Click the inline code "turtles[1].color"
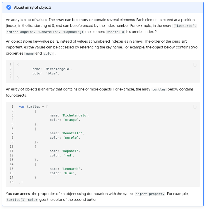The image size is (206, 209). click(22, 200)
